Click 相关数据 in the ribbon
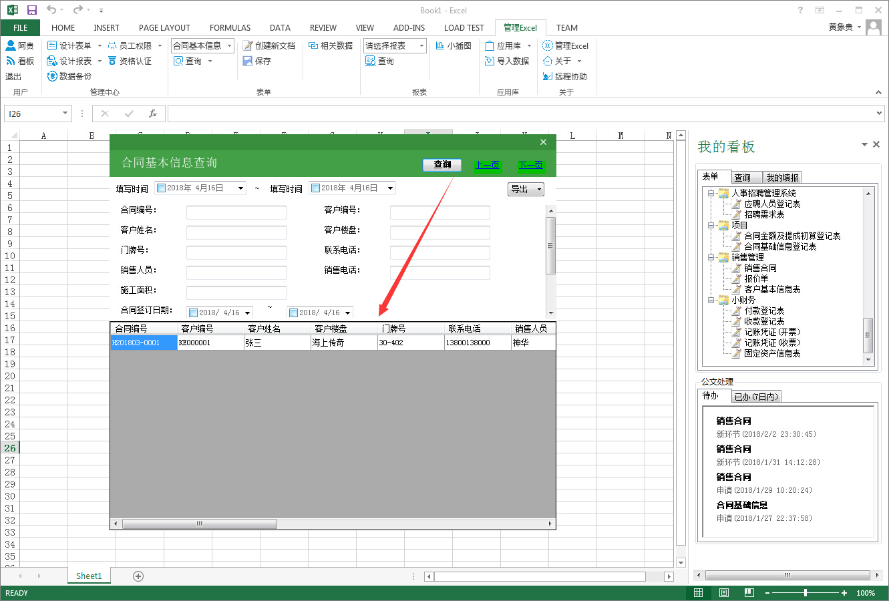 click(x=331, y=45)
